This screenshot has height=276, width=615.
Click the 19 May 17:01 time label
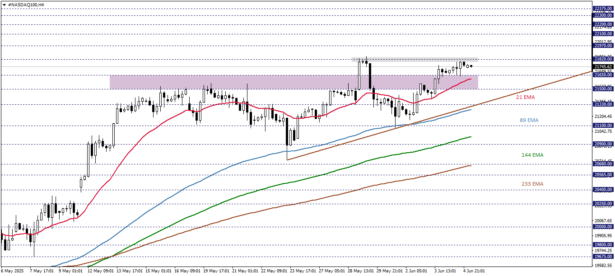(x=216, y=271)
